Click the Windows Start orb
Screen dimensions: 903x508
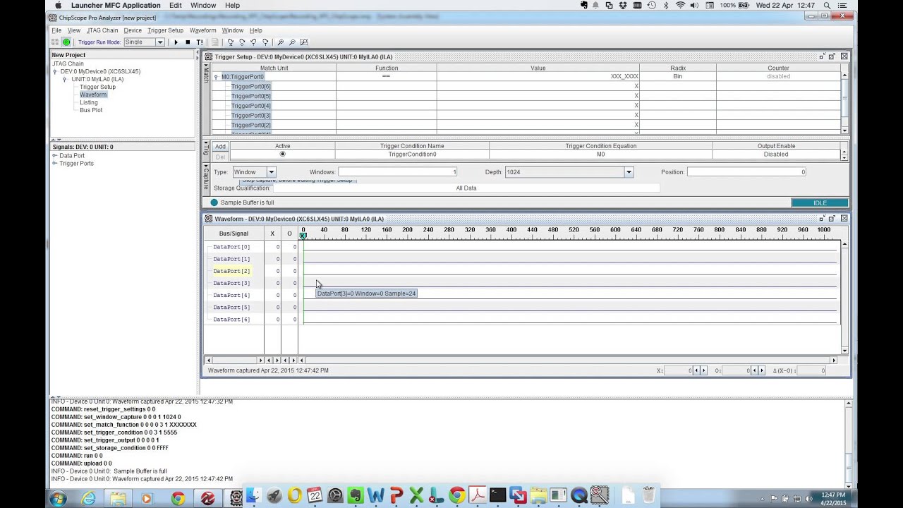[x=58, y=499]
